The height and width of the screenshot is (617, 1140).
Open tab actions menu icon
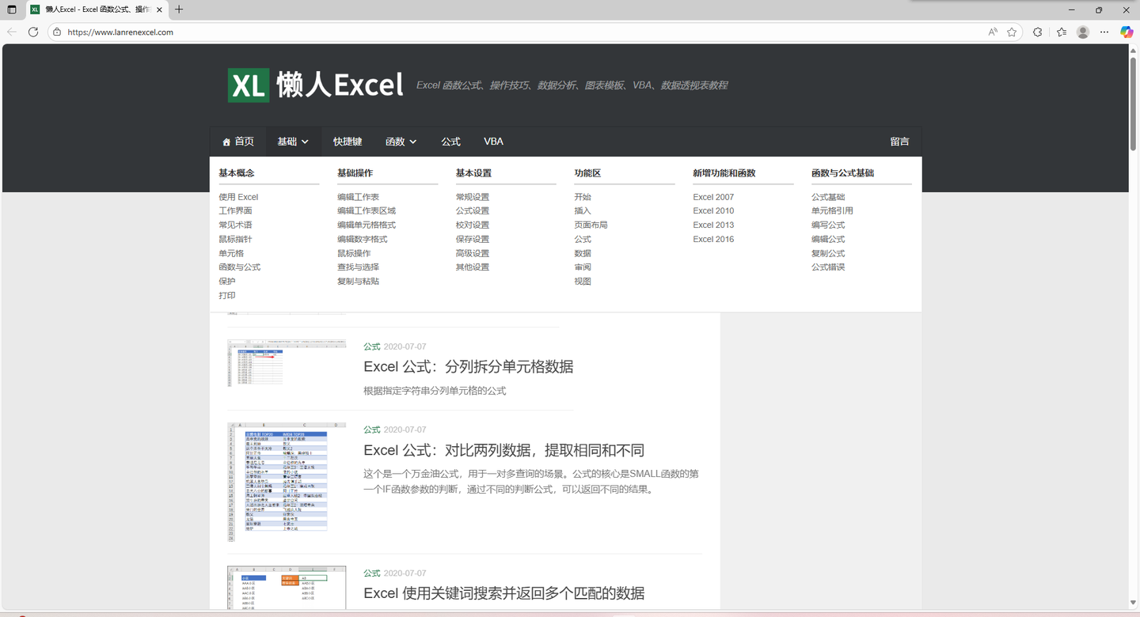(x=12, y=9)
